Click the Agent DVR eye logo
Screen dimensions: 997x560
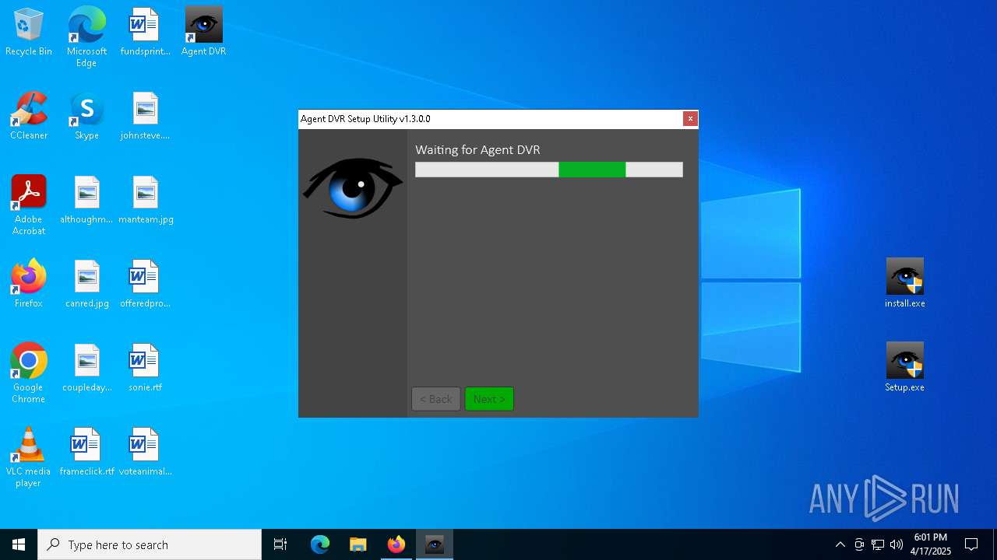tap(353, 187)
